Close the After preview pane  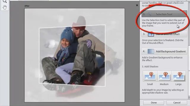tap(137, 5)
